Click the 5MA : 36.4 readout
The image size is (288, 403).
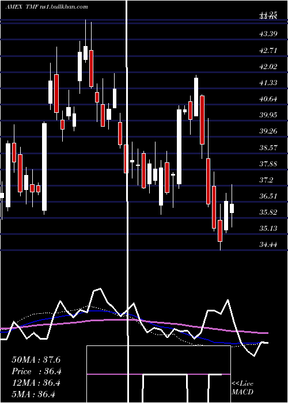[33, 394]
